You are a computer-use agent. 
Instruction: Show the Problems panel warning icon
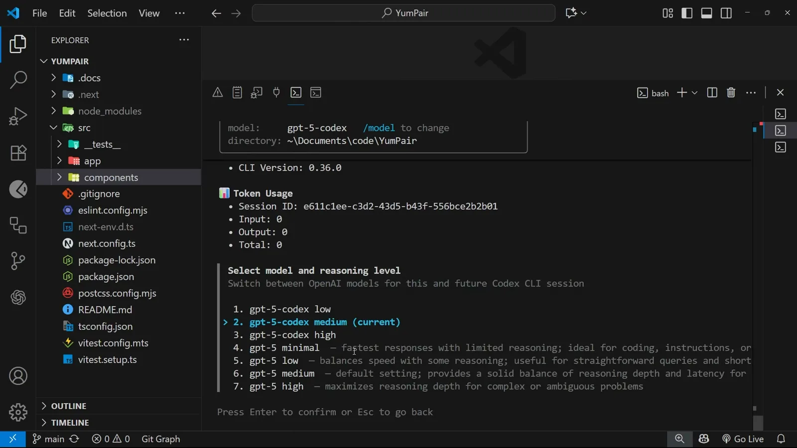[x=218, y=93]
